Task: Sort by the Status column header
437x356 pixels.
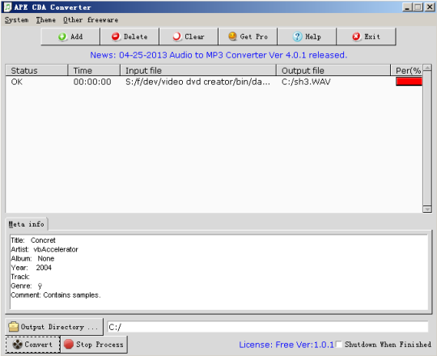Action: tap(36, 70)
